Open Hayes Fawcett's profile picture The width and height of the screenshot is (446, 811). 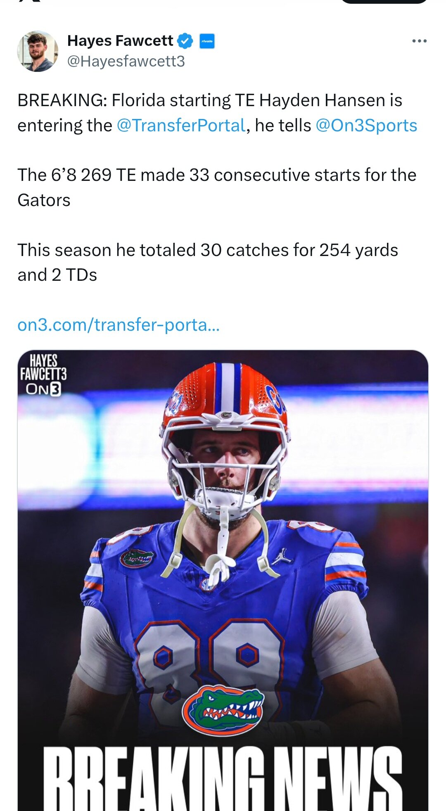[38, 51]
